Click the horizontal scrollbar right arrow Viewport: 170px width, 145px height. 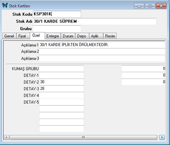tap(162, 137)
